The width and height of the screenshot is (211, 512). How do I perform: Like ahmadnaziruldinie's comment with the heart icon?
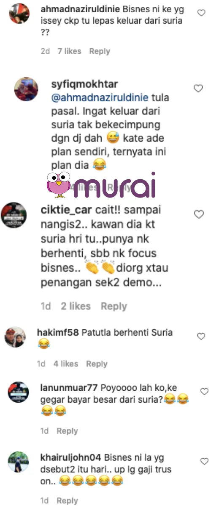click(201, 13)
